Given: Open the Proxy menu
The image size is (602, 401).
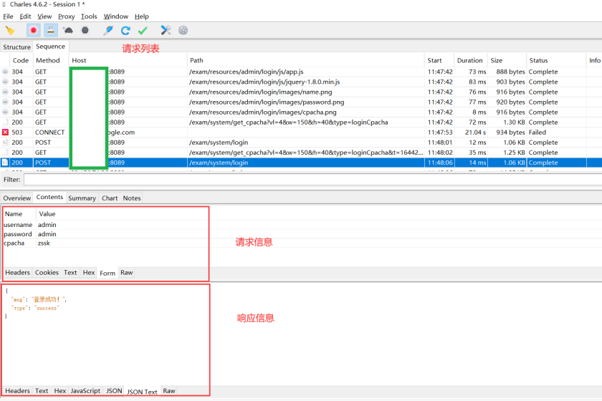Looking at the screenshot, I should 67,16.
